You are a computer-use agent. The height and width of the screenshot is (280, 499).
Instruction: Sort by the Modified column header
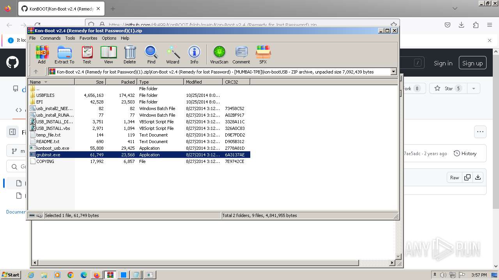203,82
